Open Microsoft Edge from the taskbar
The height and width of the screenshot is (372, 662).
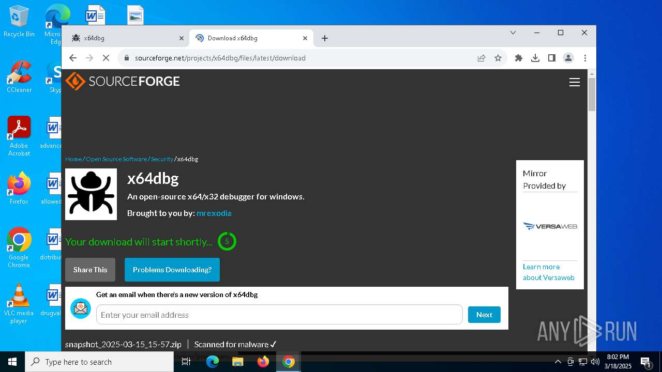213,362
